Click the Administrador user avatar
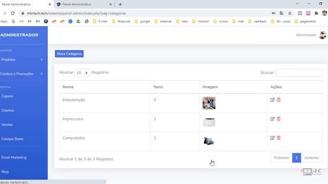This screenshot has width=328, height=184. (x=323, y=35)
